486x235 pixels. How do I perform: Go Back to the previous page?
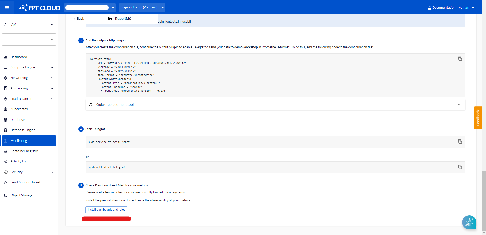(79, 19)
